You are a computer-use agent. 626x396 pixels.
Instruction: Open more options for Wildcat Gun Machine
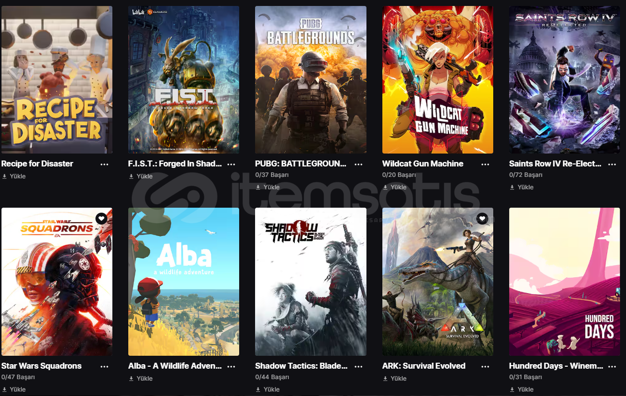point(485,164)
